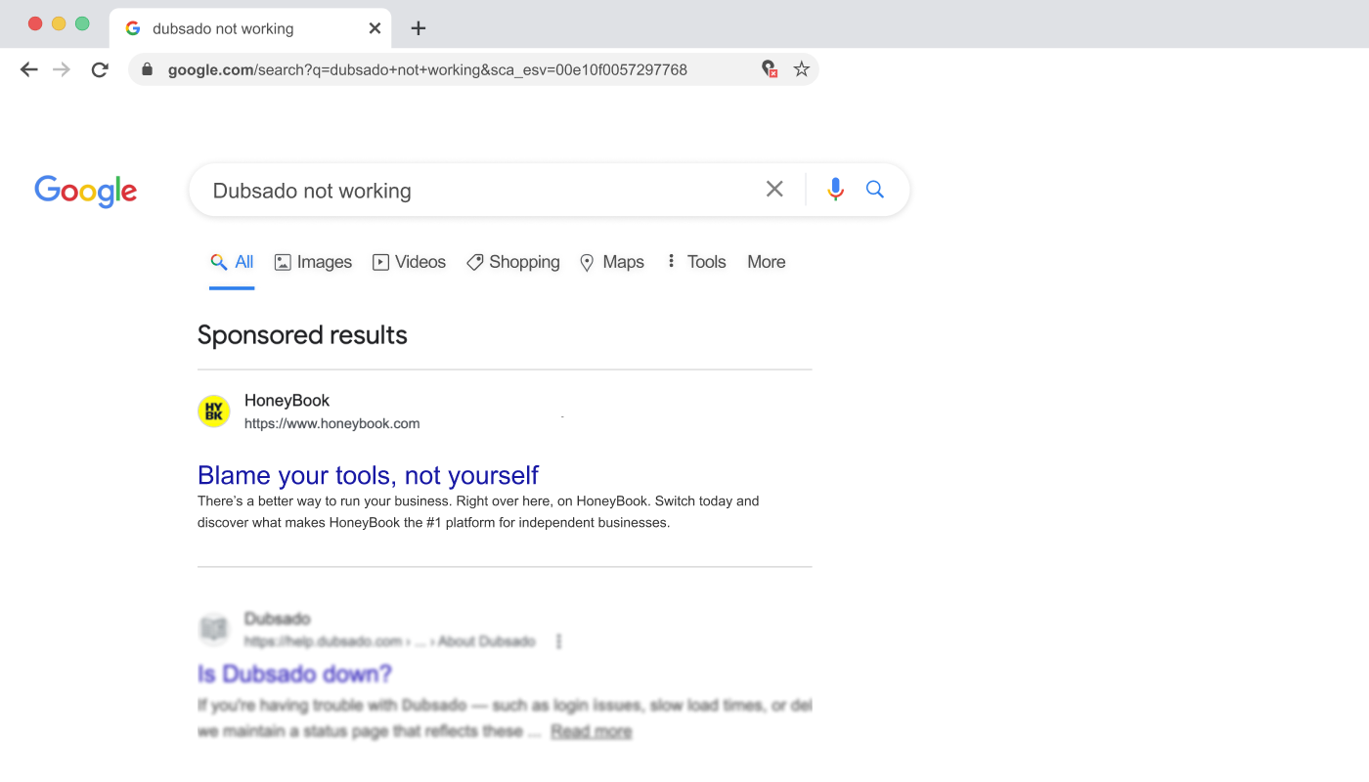The height and width of the screenshot is (782, 1369).
Task: Open 'Blame your tools, not yourself' ad link
Action: pyautogui.click(x=368, y=475)
